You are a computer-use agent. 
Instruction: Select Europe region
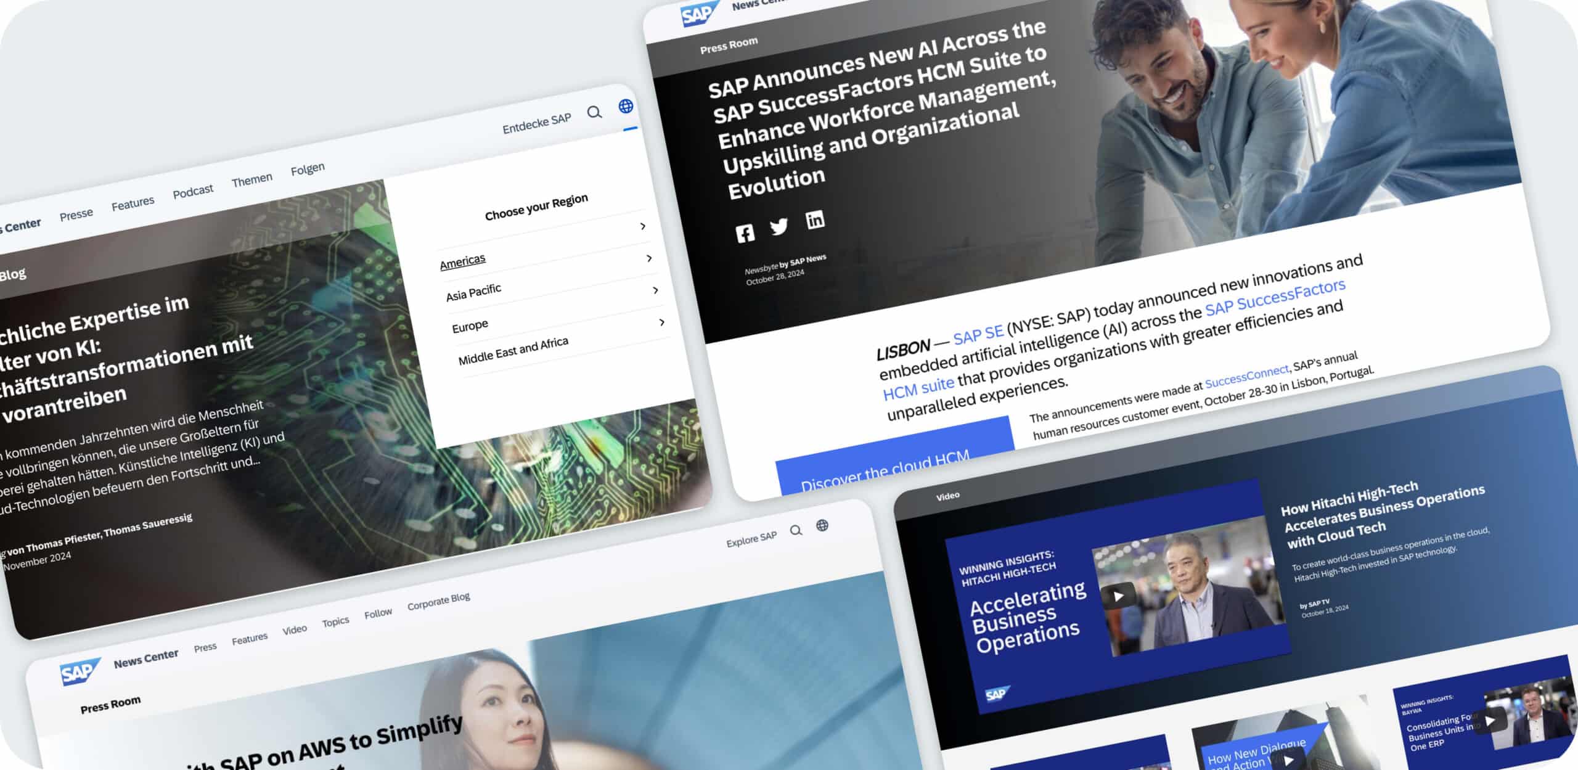(470, 326)
